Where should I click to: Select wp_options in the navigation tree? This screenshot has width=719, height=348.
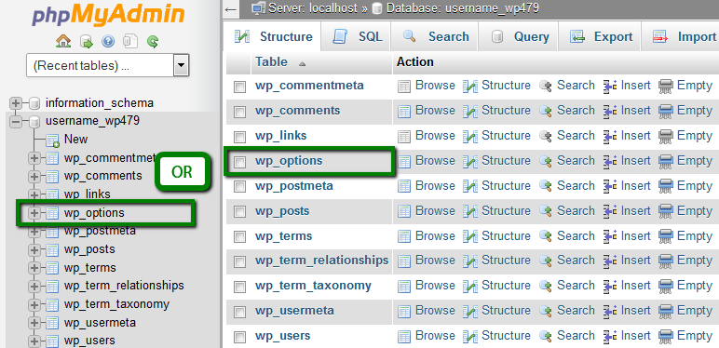pyautogui.click(x=94, y=213)
